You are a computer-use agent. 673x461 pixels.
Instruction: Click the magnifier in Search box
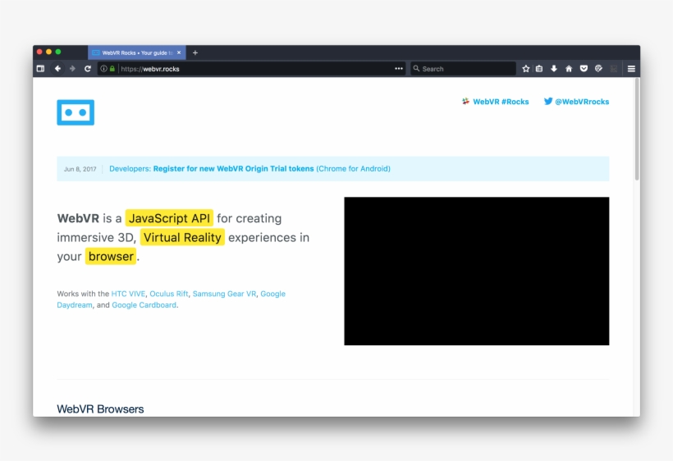(416, 68)
